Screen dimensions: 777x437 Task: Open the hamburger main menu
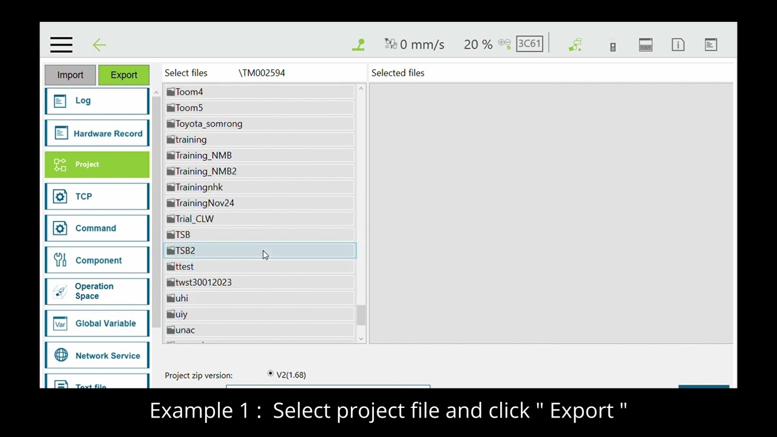[61, 44]
